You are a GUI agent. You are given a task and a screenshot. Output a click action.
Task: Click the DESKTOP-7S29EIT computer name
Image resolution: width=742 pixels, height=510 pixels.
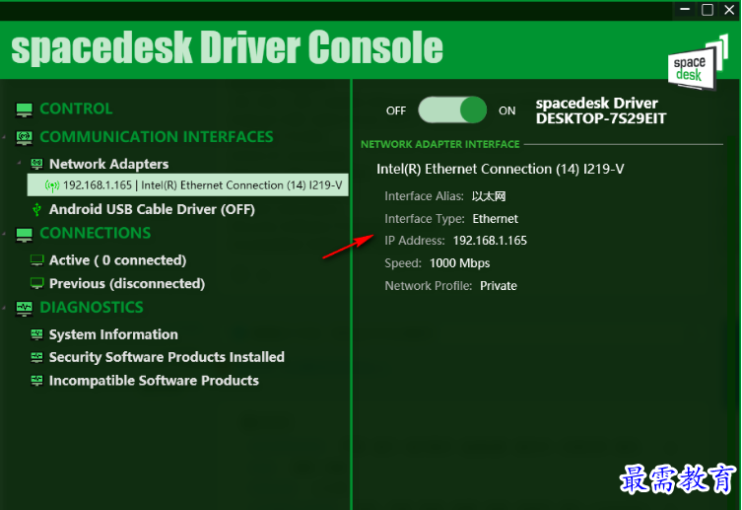600,118
